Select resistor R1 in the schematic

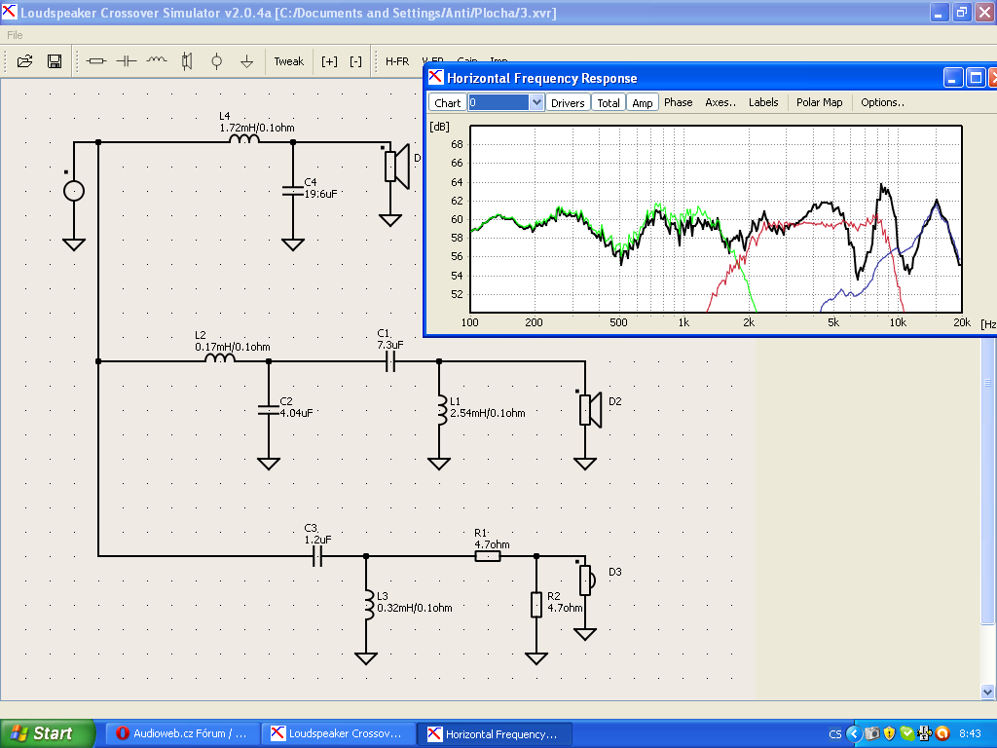pyautogui.click(x=488, y=556)
